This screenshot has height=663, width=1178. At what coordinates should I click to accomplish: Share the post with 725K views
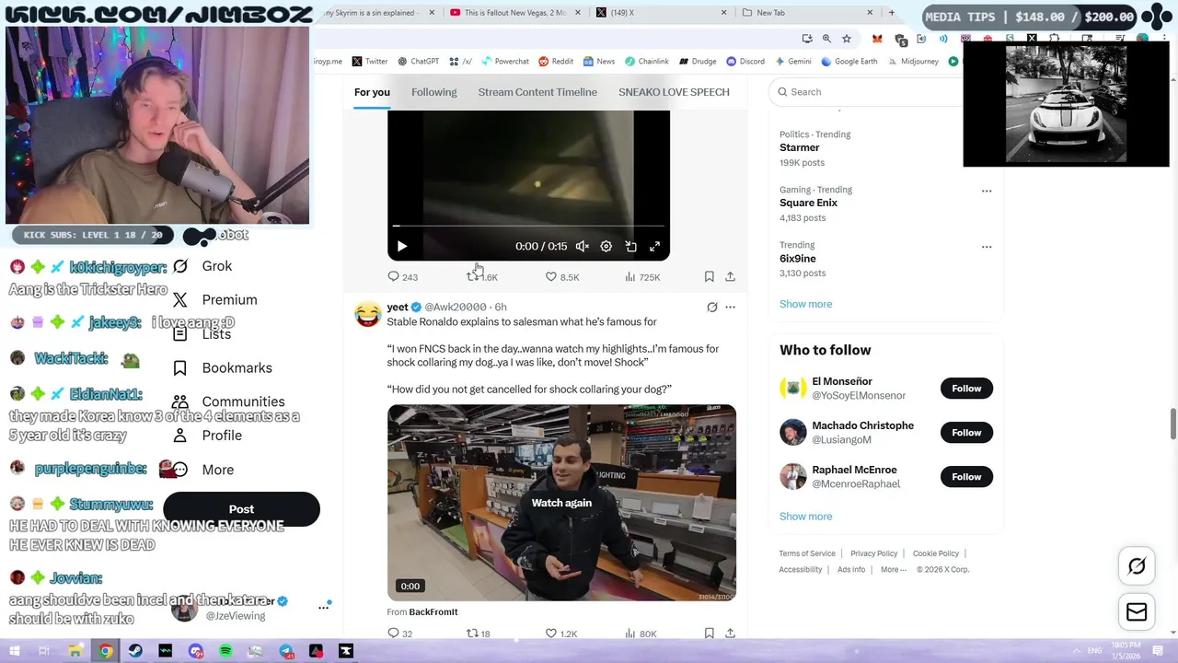click(730, 276)
